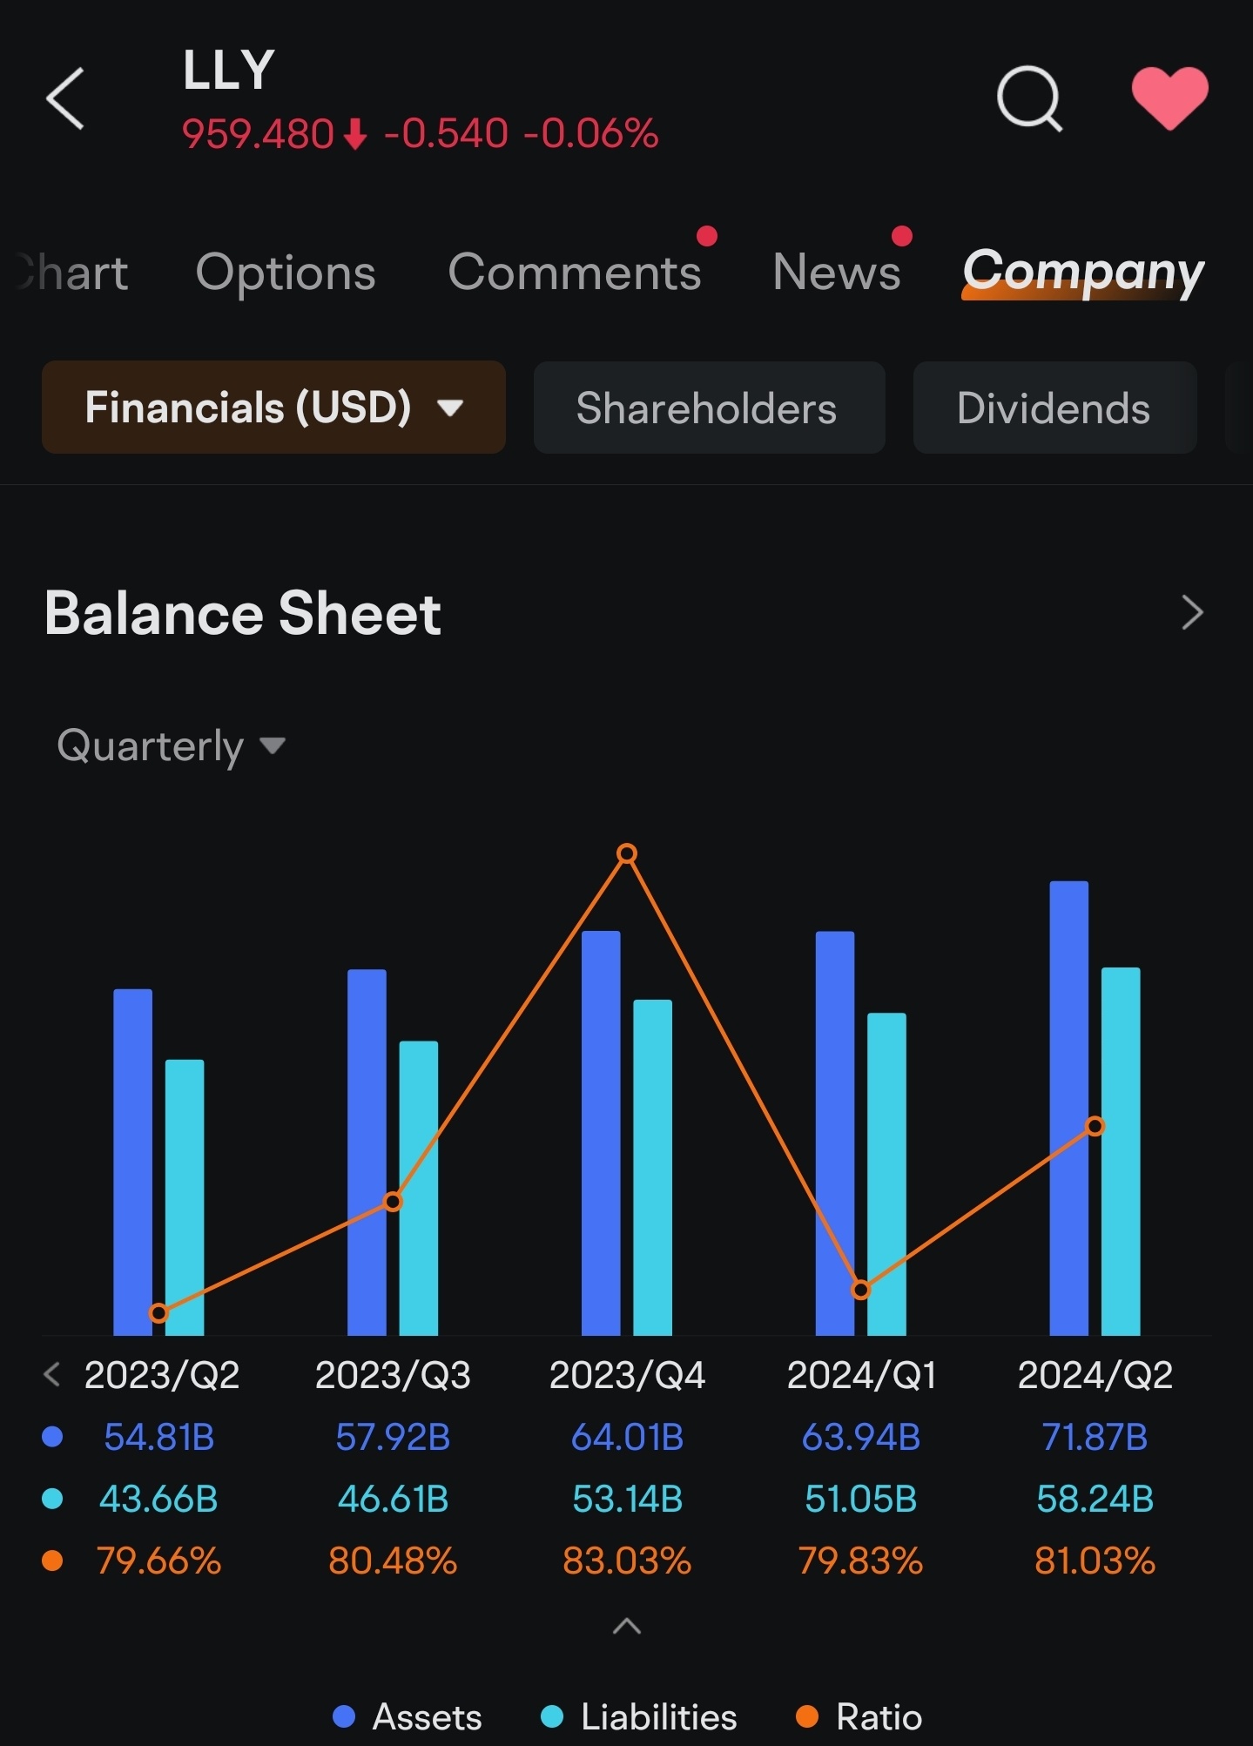Screen dimensions: 1253x1746
Task: Tap the 80.48% ratio value
Action: click(393, 1561)
